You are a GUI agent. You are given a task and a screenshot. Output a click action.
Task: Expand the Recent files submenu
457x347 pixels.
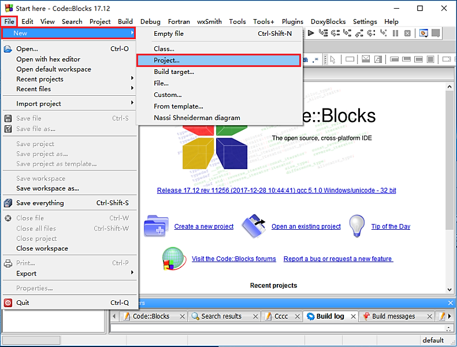coord(69,89)
